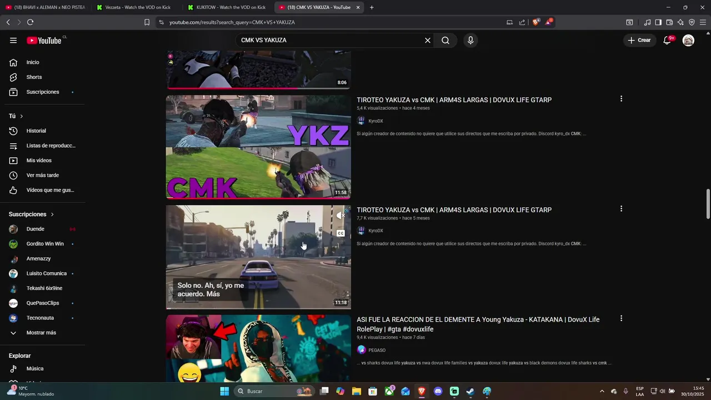Click the Crear button
Viewport: 711px width, 400px height.
(x=639, y=40)
